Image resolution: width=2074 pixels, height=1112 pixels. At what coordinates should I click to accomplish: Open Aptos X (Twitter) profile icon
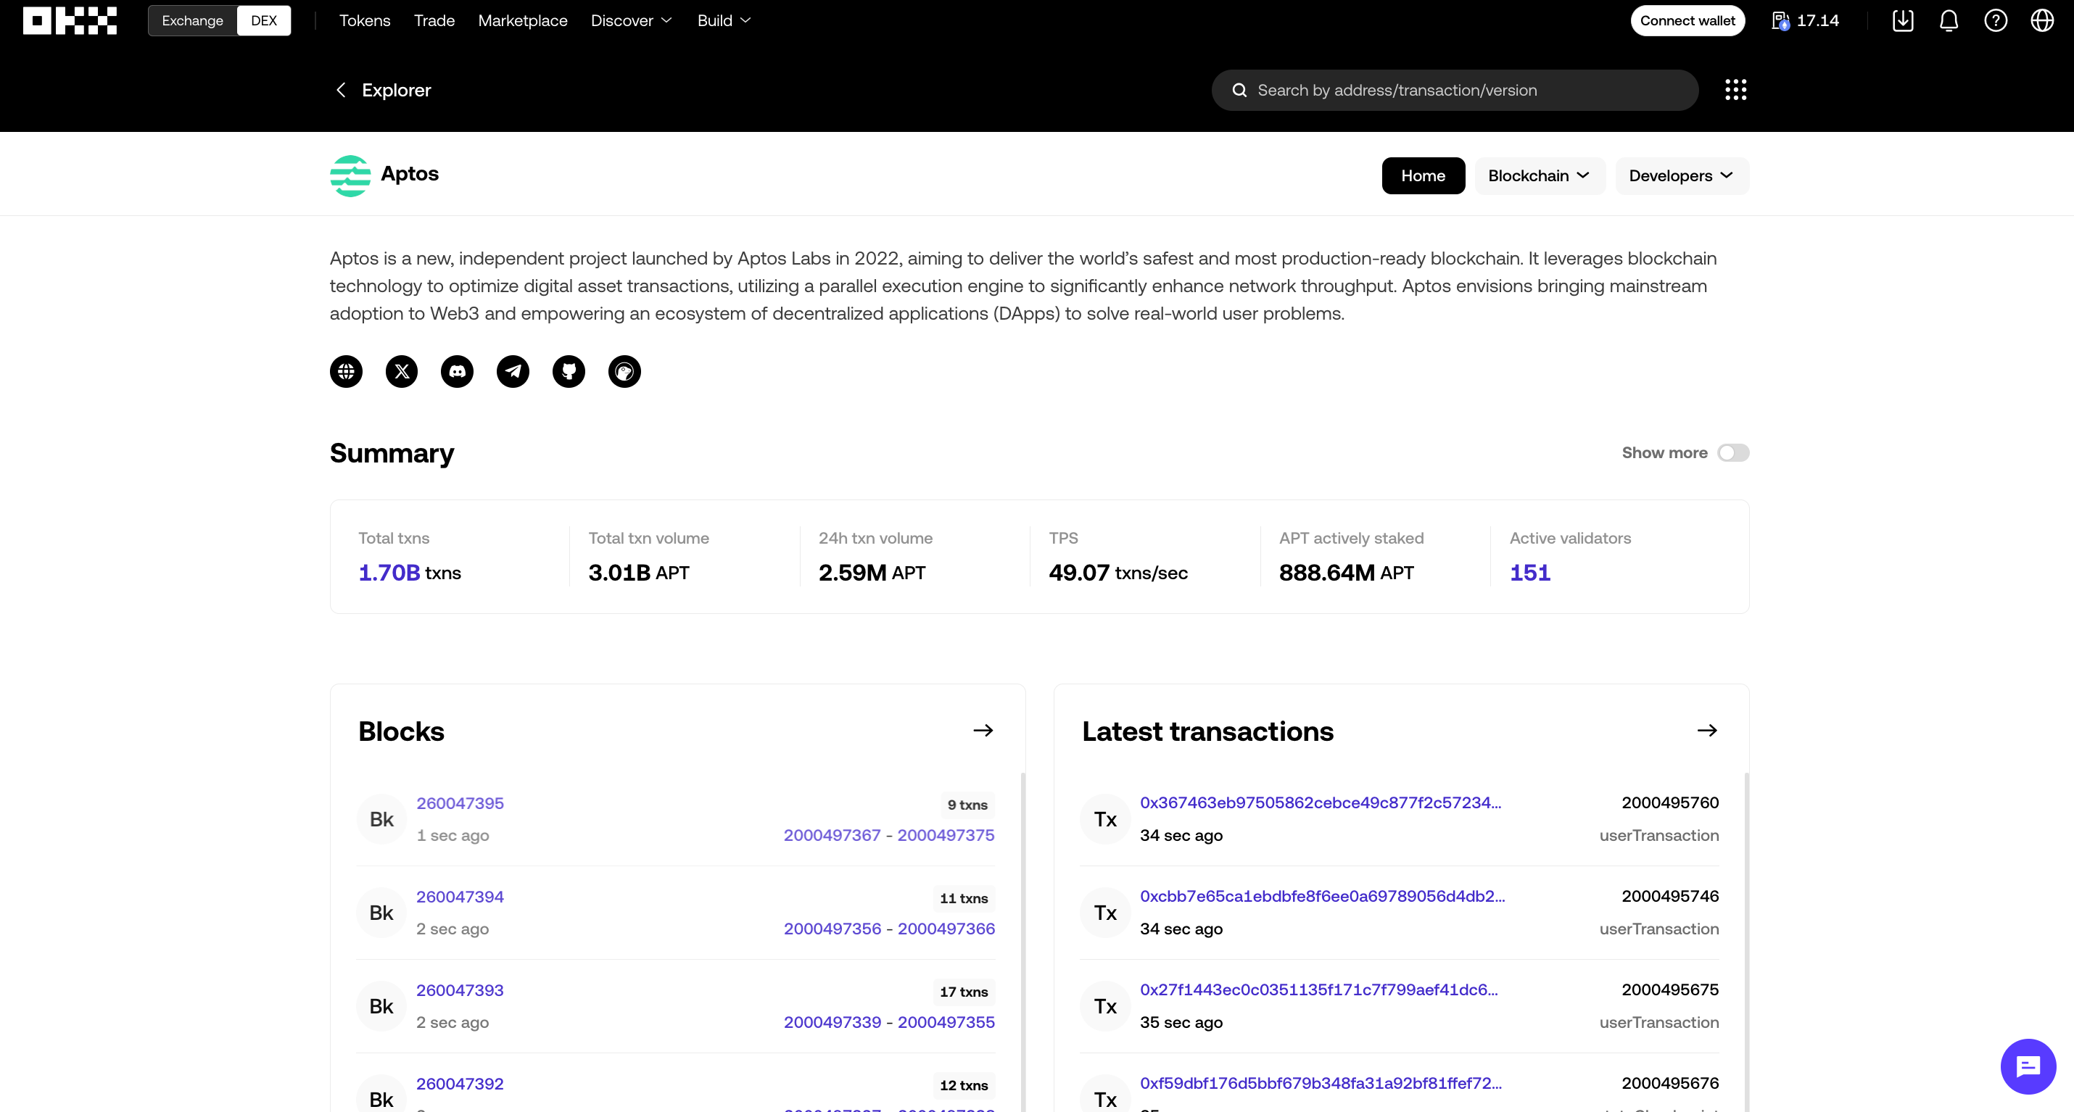402,371
